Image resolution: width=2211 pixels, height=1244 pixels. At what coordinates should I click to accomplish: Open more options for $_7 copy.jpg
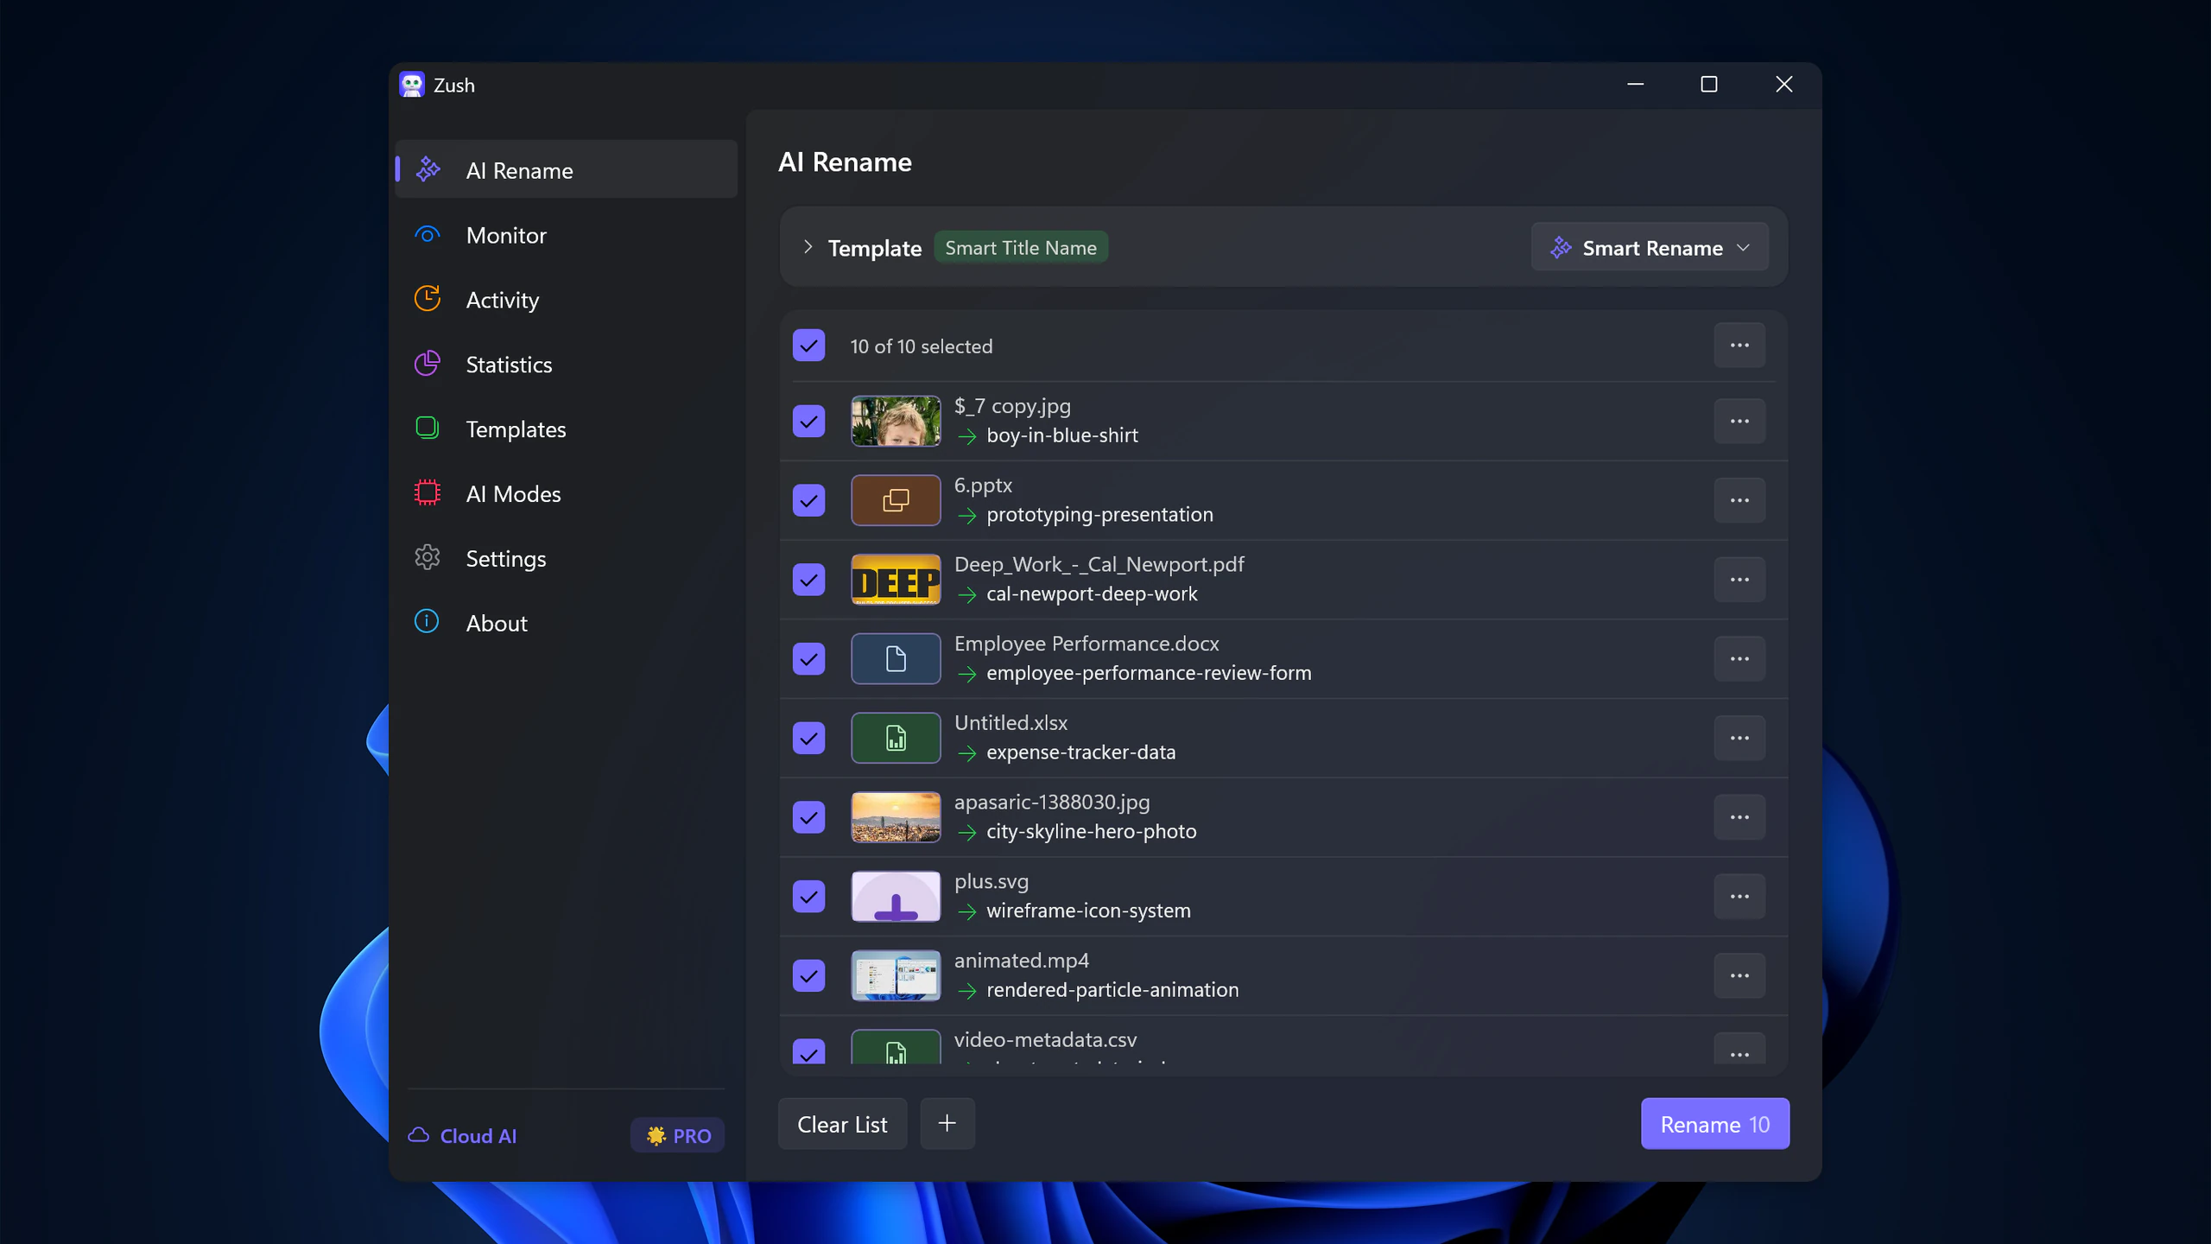coord(1739,422)
